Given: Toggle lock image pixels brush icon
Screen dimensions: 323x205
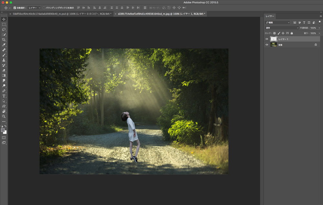Looking at the screenshot, I should click(279, 33).
